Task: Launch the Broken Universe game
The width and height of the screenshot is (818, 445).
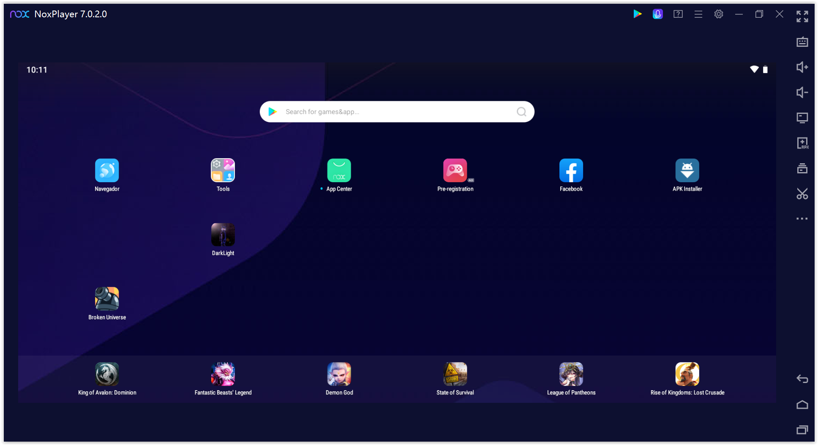Action: pos(107,299)
